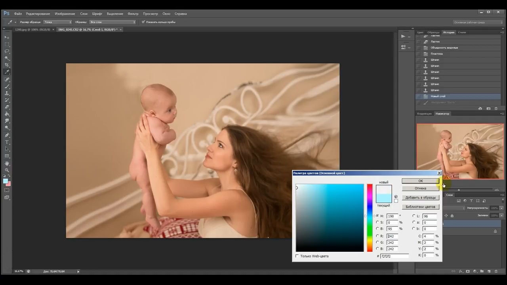Open the layer opacity dropdown arrow

pyautogui.click(x=501, y=208)
